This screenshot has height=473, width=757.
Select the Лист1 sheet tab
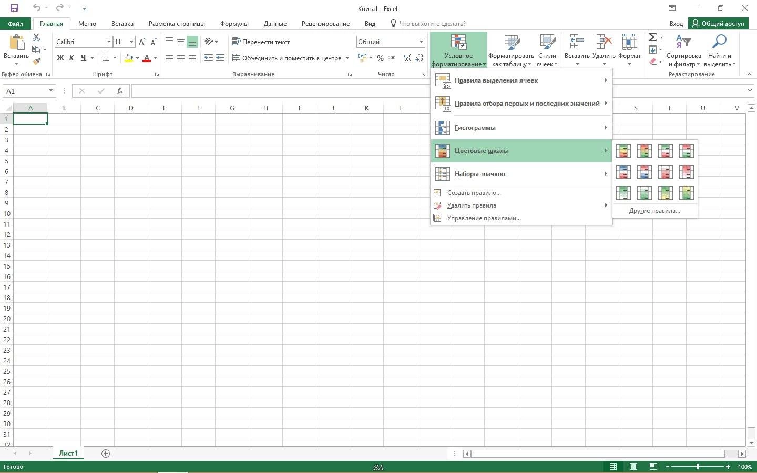pyautogui.click(x=68, y=453)
